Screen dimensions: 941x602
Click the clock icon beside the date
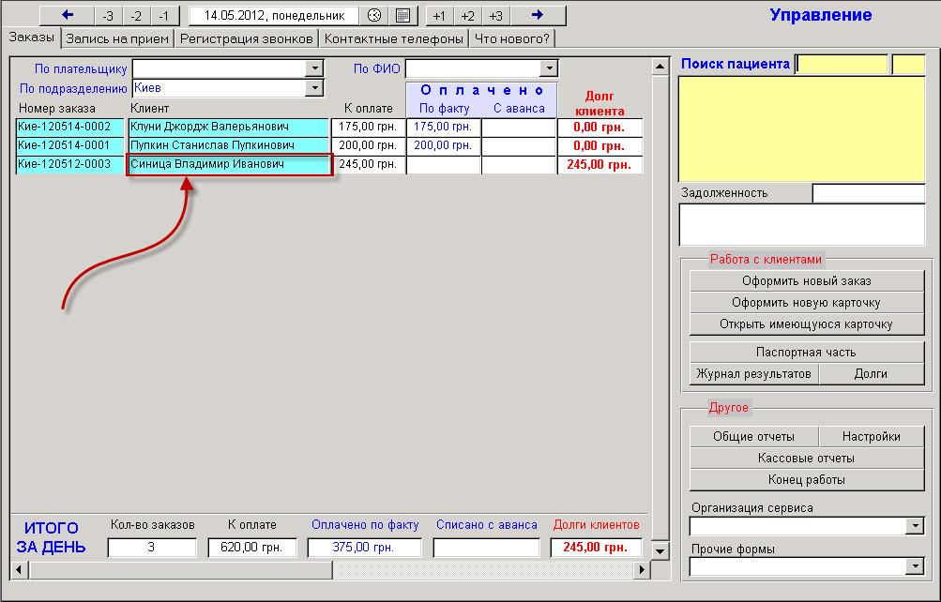tap(374, 16)
